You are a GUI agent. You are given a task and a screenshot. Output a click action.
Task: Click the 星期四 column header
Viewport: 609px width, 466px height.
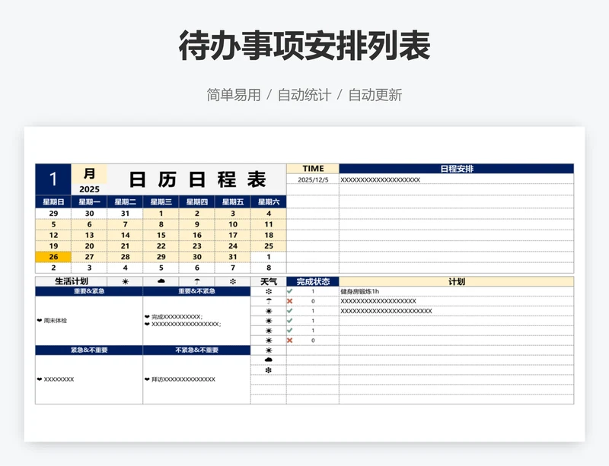pos(197,201)
